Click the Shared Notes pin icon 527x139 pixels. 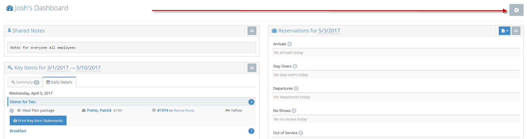[9, 31]
